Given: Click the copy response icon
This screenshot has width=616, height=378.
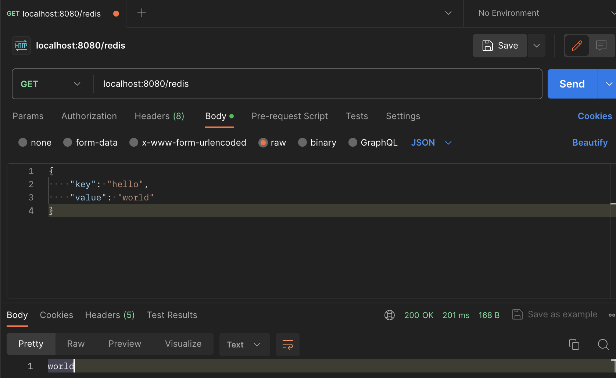Looking at the screenshot, I should click(x=574, y=345).
